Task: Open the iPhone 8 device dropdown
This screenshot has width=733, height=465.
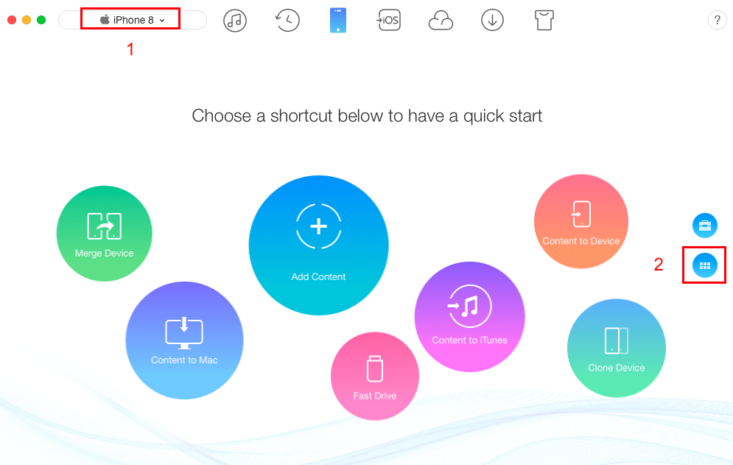Action: tap(133, 20)
